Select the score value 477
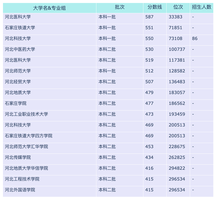The image size is (216, 200). [x=149, y=103]
